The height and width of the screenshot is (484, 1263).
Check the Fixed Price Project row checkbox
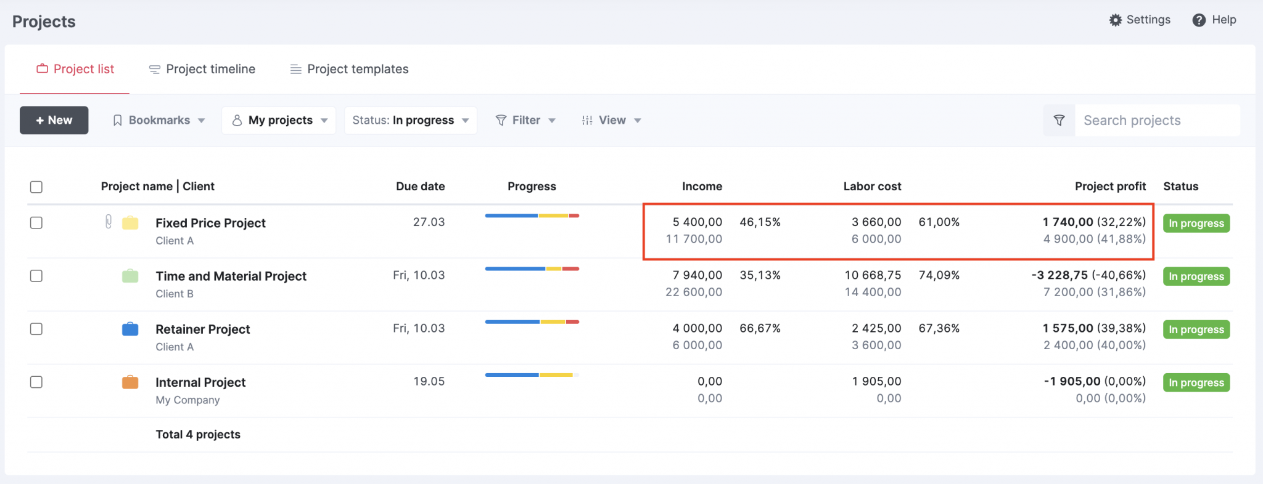click(x=36, y=223)
